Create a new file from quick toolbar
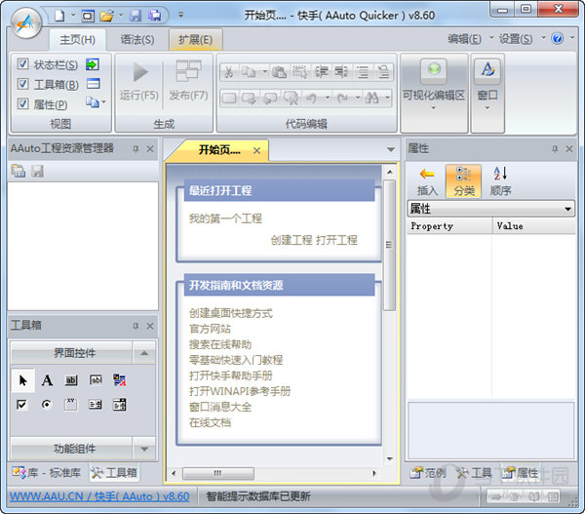The width and height of the screenshot is (585, 514). click(x=58, y=16)
